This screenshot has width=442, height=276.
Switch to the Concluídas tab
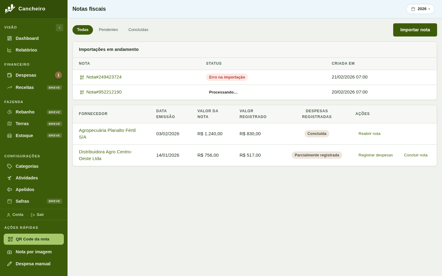click(x=138, y=30)
